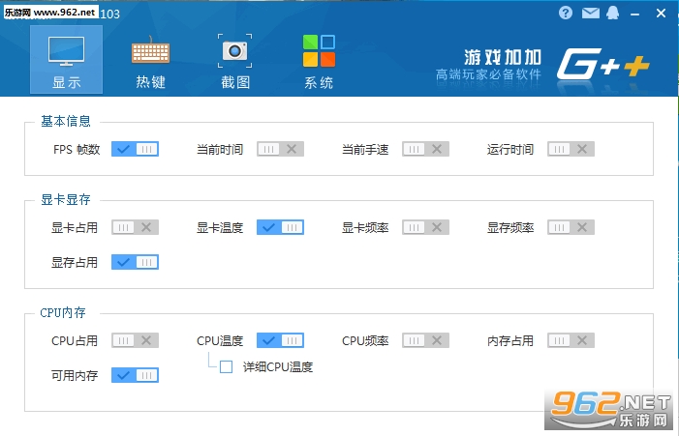Turn off the CPU温度 switch
Viewport: 679px width, 436px height.
click(x=280, y=340)
